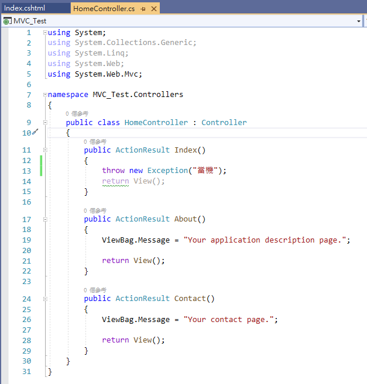
Task: Click 'System.Linq' on line 3
Action: [x=100, y=53]
